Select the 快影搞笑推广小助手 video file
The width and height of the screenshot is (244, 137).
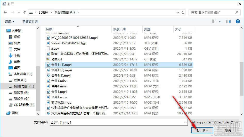pos(119,108)
